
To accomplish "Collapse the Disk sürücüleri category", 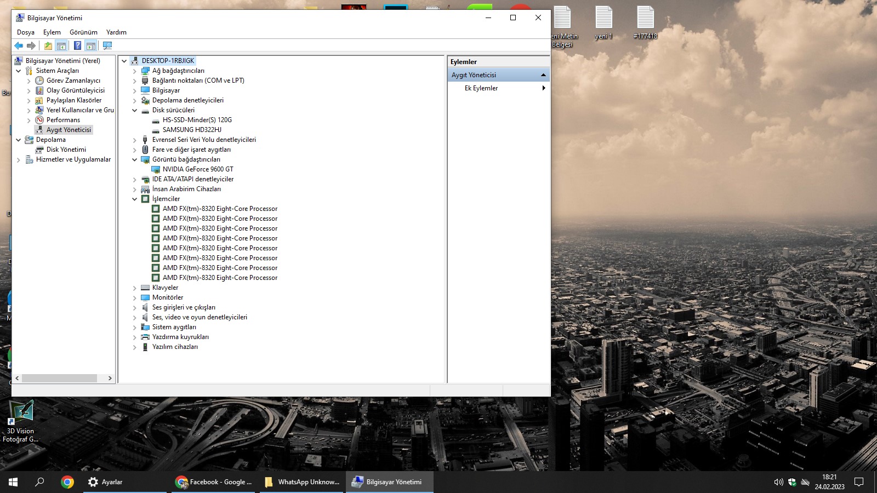I will [x=135, y=110].
